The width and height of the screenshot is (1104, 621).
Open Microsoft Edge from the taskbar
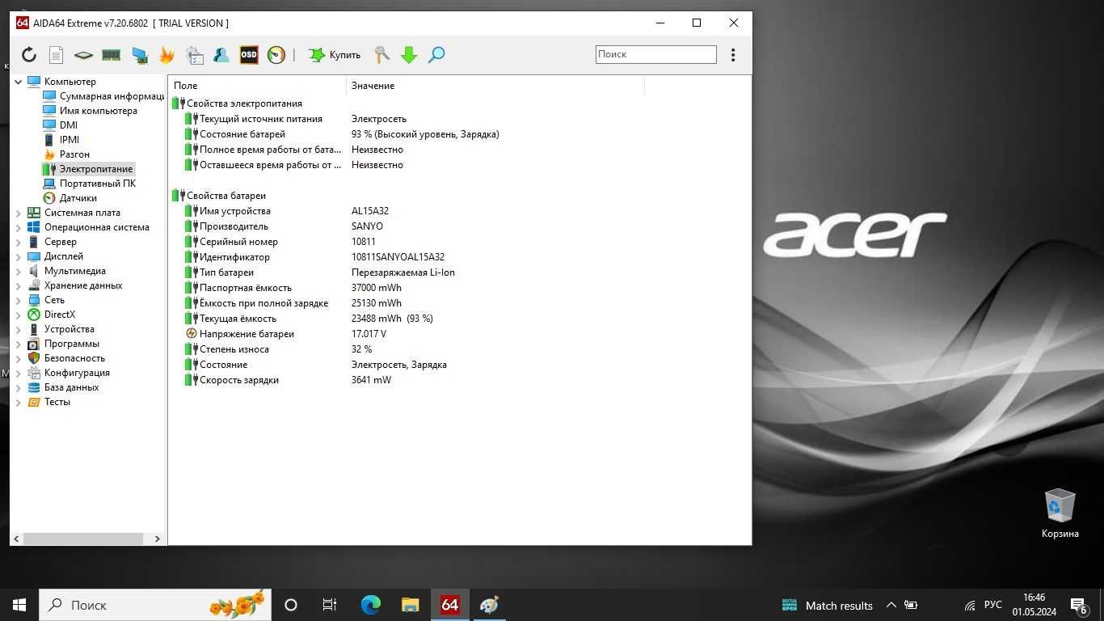370,605
